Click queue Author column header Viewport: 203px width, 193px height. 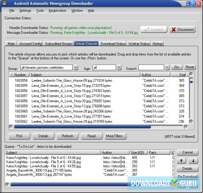click(x=115, y=153)
